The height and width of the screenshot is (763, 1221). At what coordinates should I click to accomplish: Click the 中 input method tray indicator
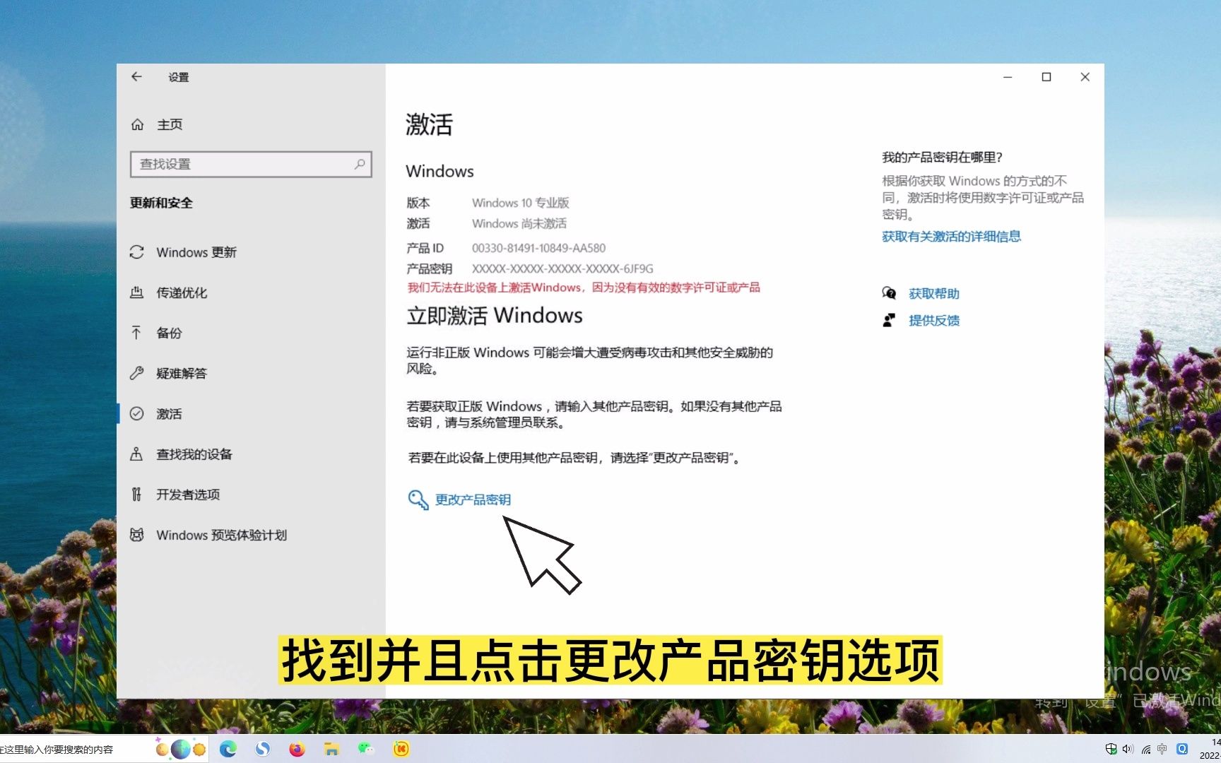(x=1162, y=749)
